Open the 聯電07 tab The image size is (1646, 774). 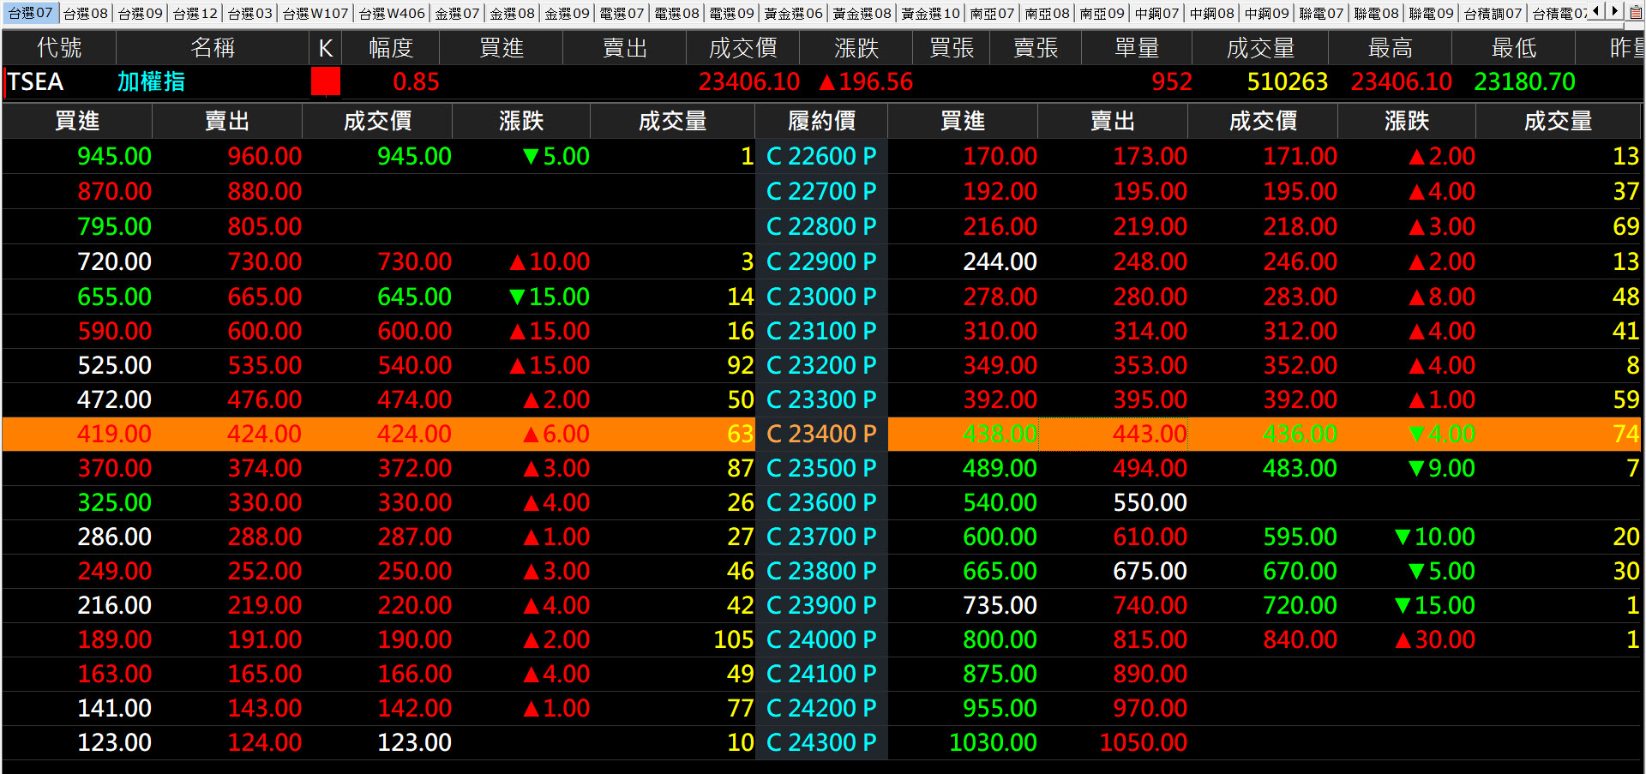[x=1321, y=14]
